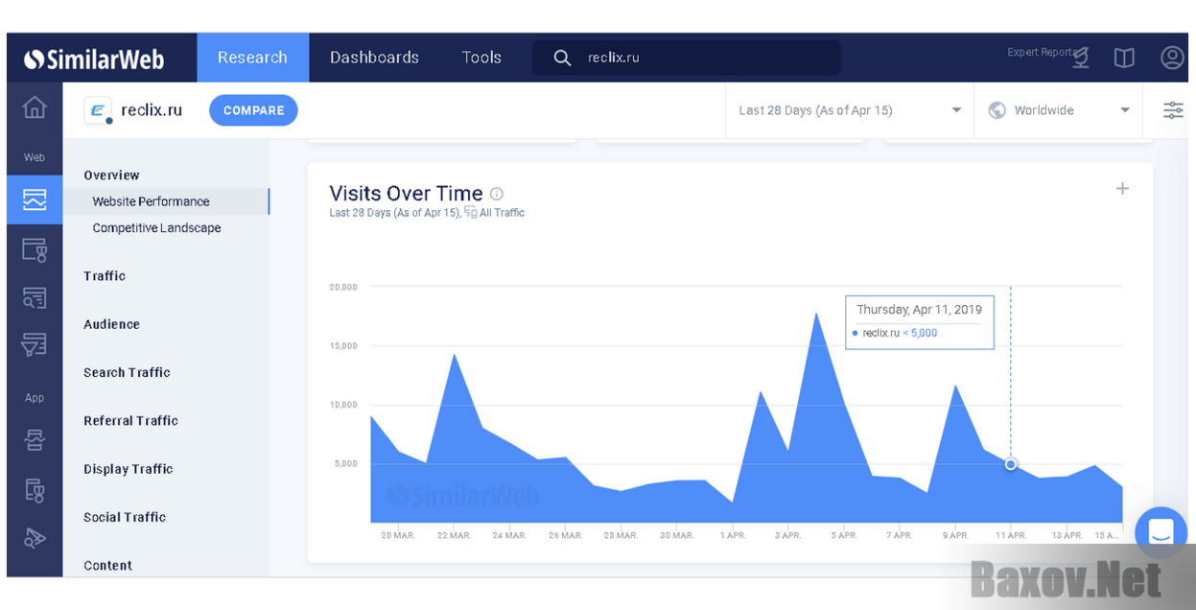Expand the Traffic section
The width and height of the screenshot is (1196, 610).
coord(105,276)
